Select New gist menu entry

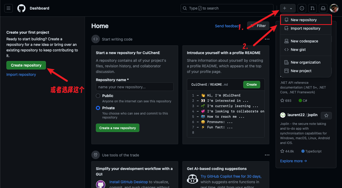(306, 50)
